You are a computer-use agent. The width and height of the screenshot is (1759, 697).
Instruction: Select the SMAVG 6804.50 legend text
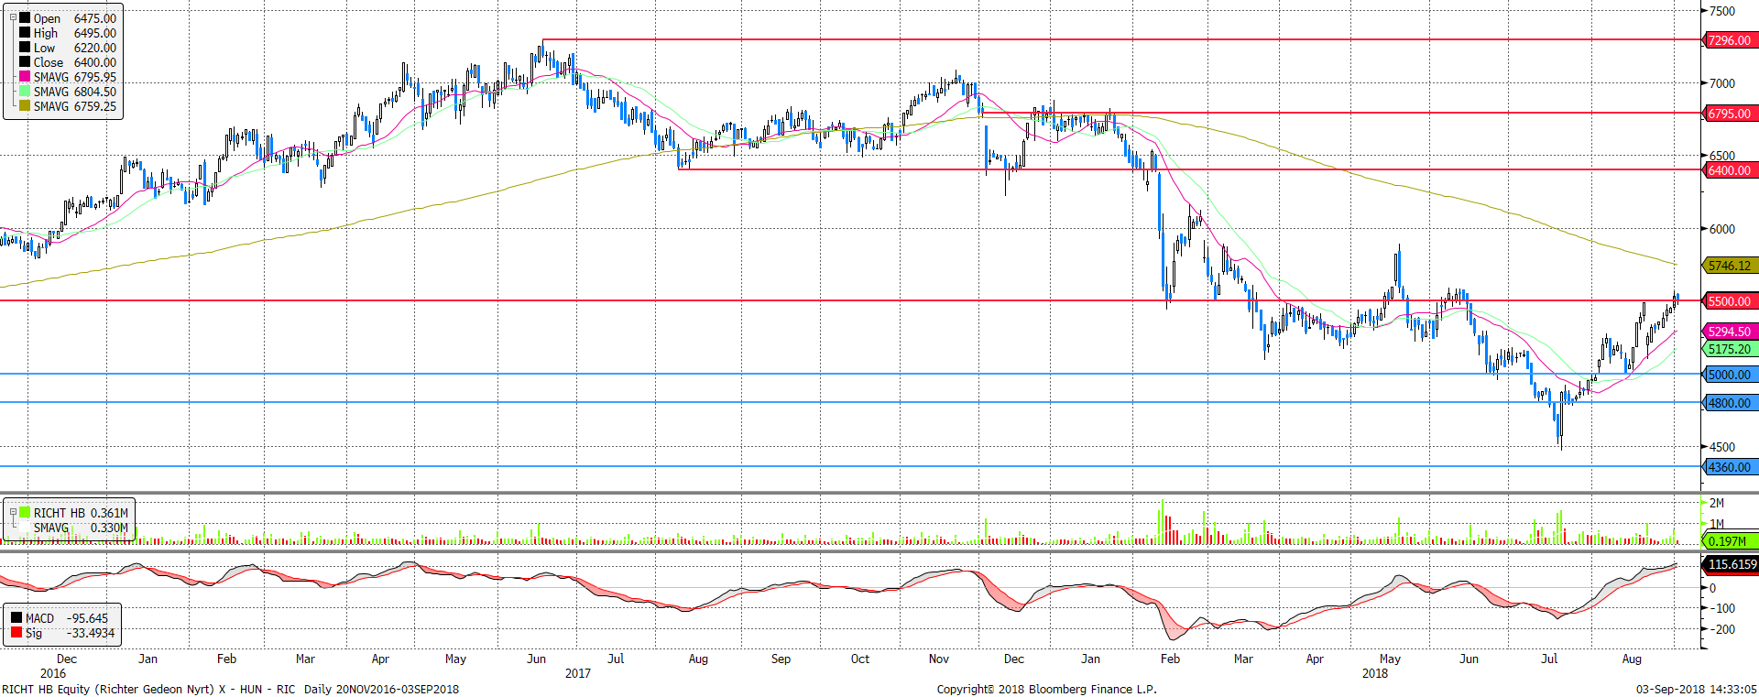75,92
